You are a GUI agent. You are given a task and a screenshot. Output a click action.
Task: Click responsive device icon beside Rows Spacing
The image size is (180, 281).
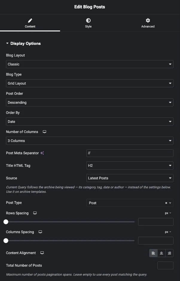[x=35, y=213]
